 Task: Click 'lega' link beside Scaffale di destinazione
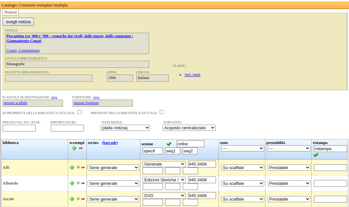(x=54, y=97)
